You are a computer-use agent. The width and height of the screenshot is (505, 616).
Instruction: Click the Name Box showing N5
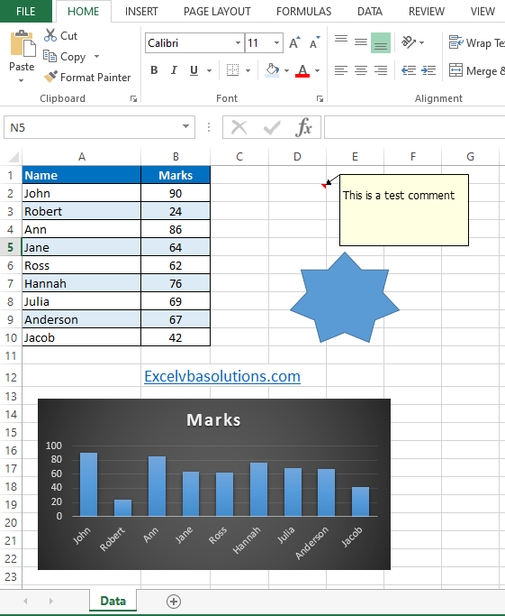pyautogui.click(x=100, y=127)
